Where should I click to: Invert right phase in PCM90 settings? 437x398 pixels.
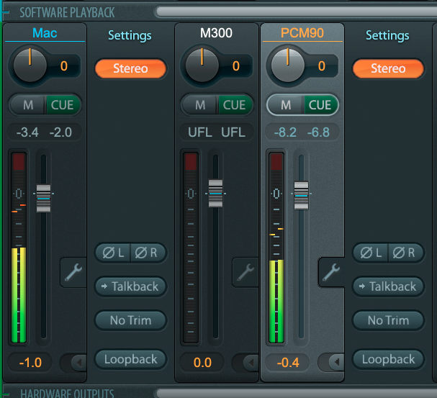tap(405, 253)
